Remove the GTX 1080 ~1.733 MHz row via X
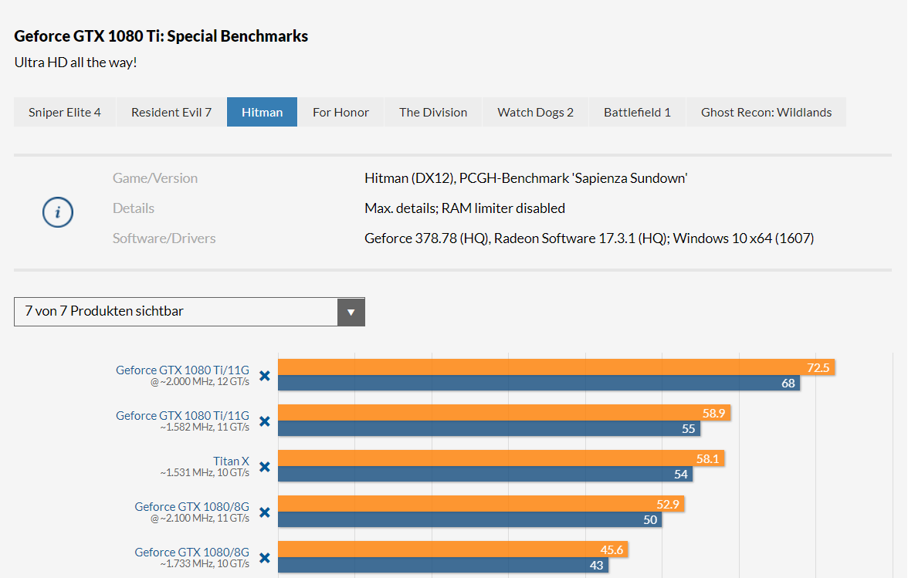The height and width of the screenshot is (578, 908). [x=265, y=558]
